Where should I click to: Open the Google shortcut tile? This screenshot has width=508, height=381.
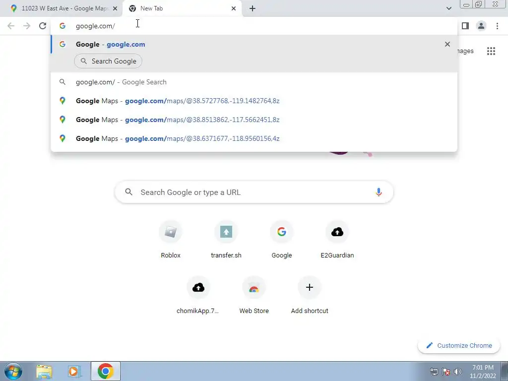(x=282, y=240)
